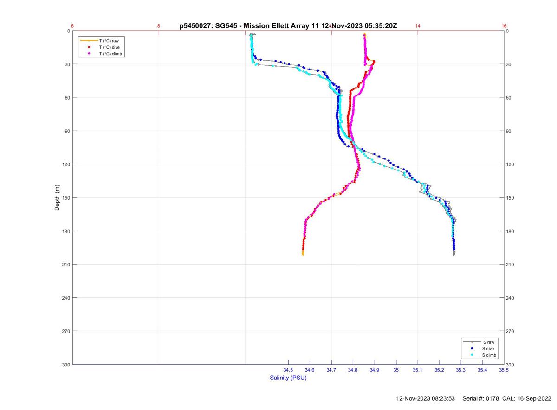Screen dimensions: 557x410
Task: Click the 35 salinity tick label
Action: pos(396,370)
